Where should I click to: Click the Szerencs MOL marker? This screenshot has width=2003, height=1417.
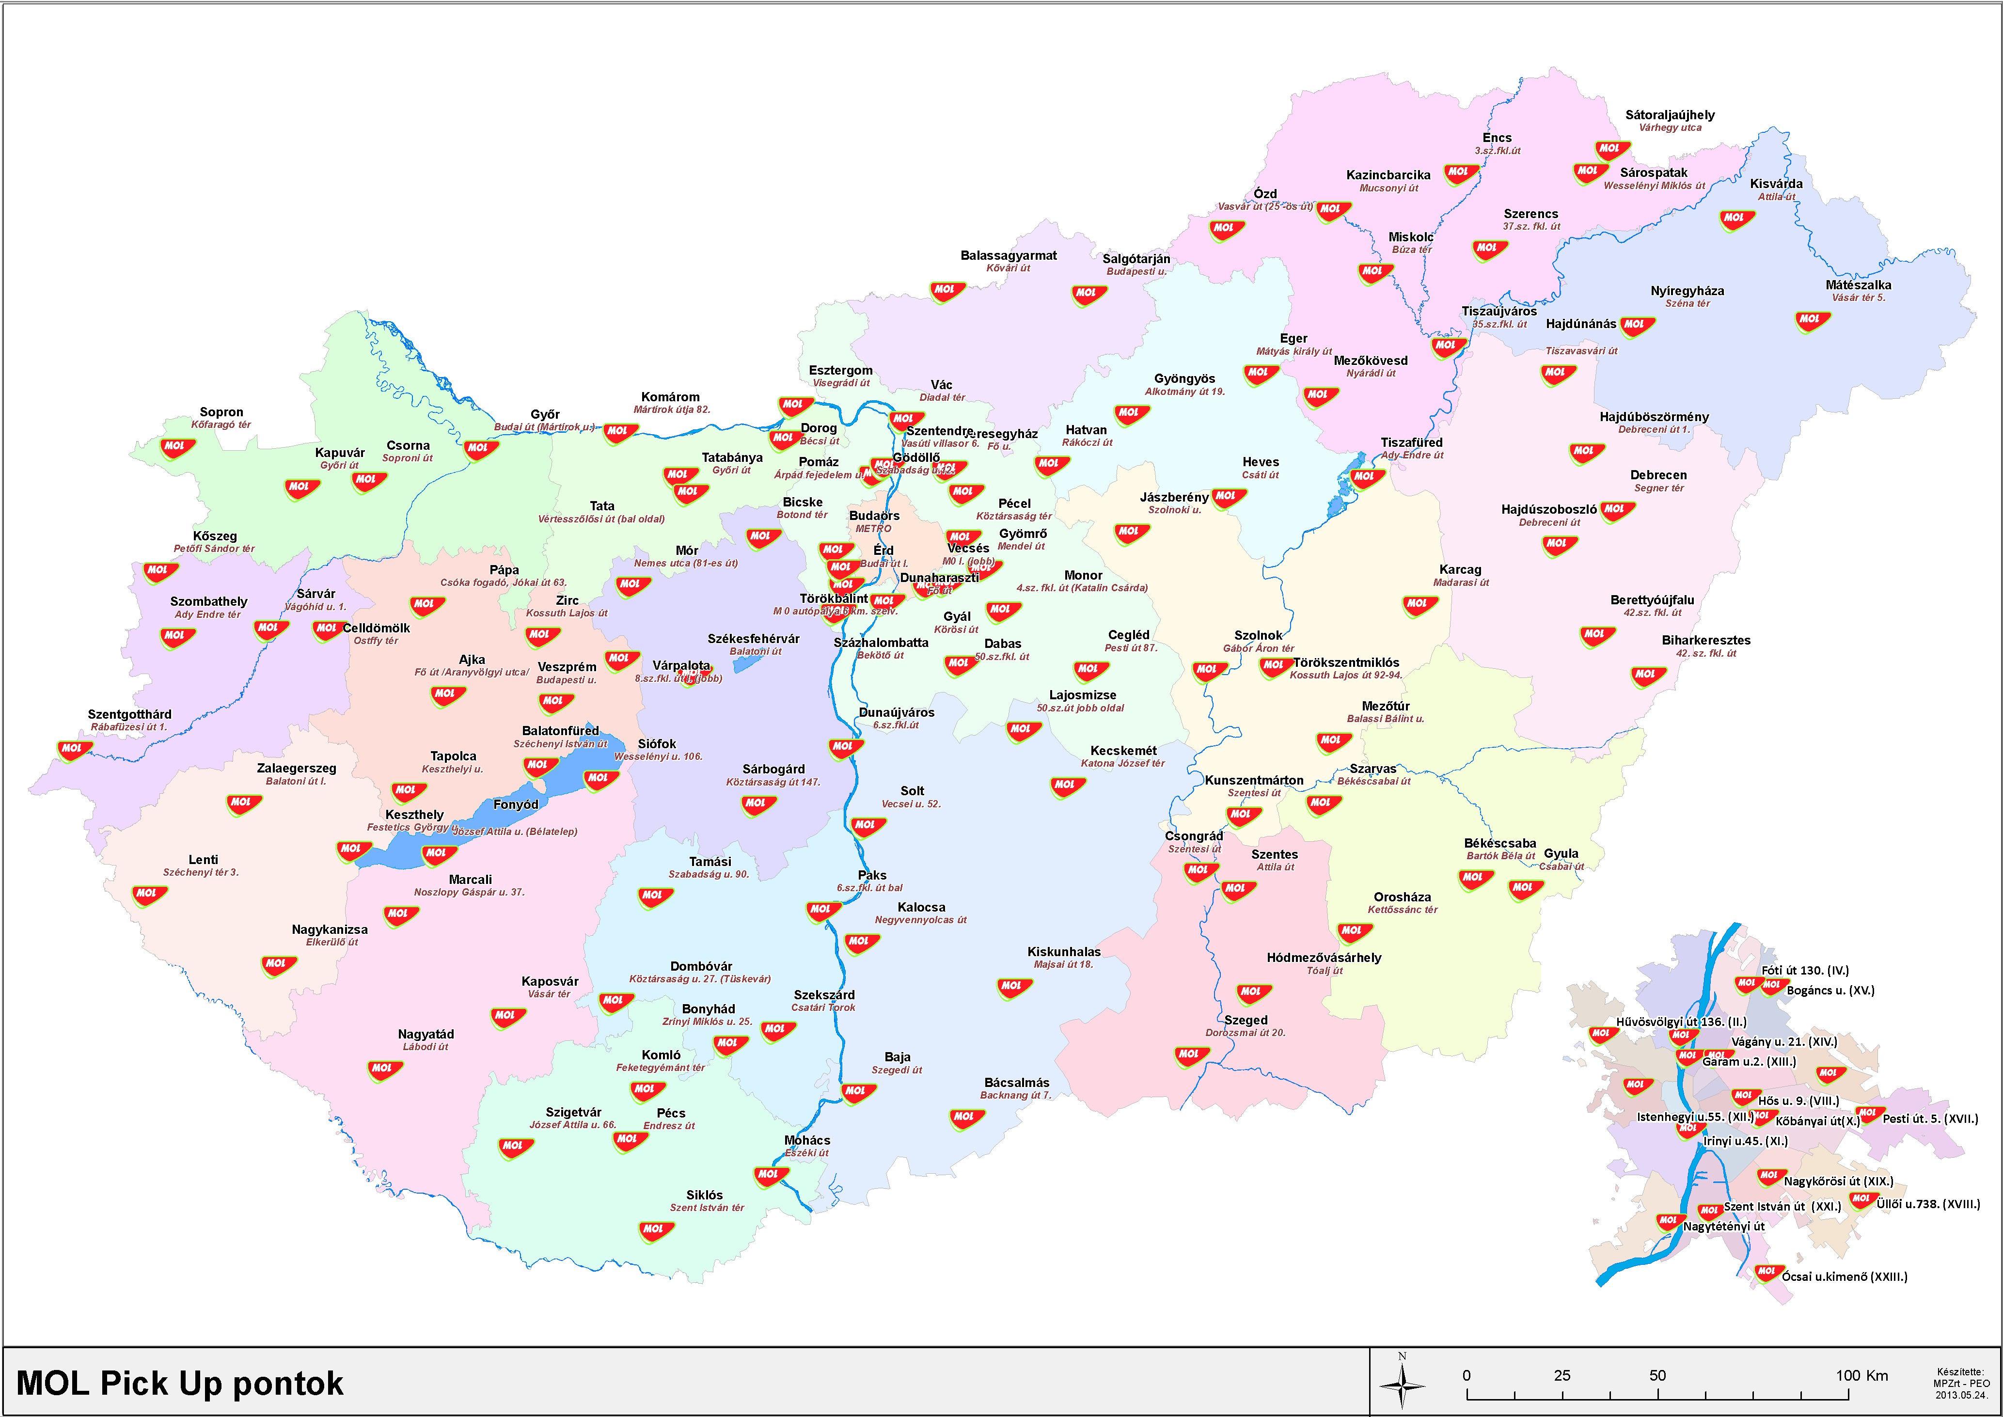(x=1489, y=251)
